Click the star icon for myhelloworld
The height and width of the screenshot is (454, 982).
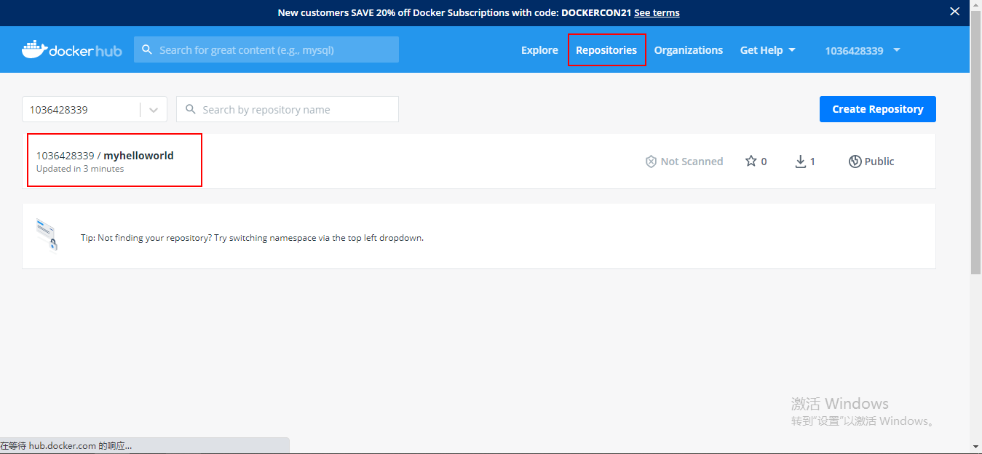(751, 161)
